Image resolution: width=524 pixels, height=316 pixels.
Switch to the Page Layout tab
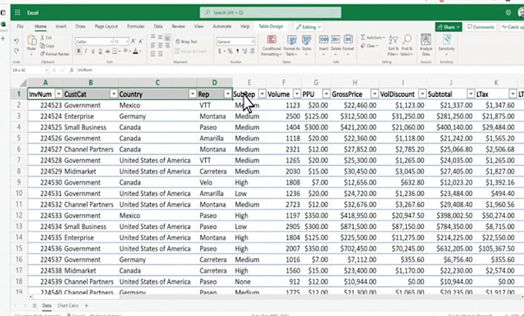(106, 26)
